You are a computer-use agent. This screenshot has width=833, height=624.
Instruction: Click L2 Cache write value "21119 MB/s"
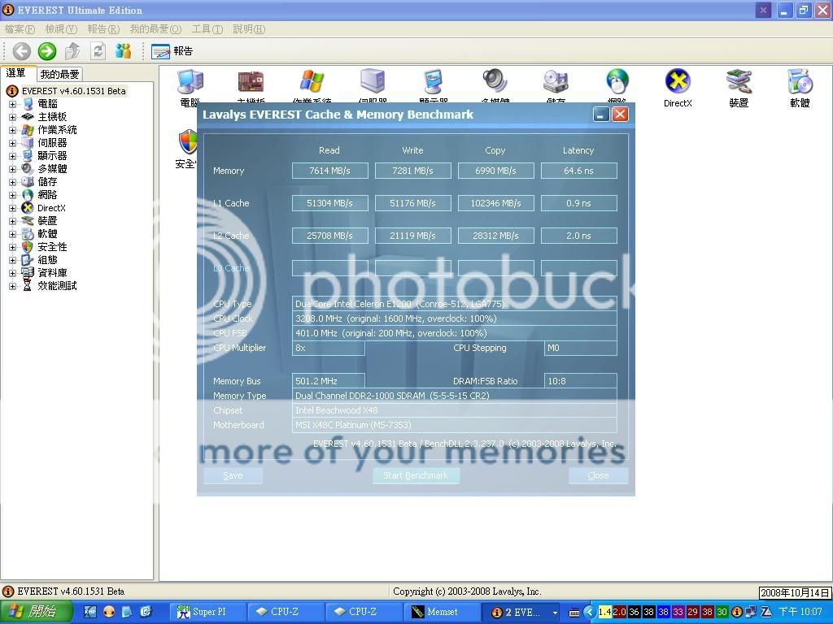pyautogui.click(x=412, y=236)
